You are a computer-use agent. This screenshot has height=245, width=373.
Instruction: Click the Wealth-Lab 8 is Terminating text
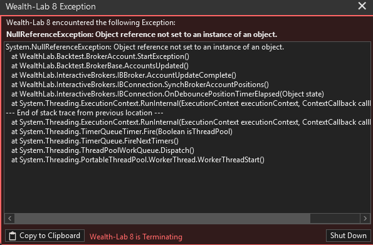(x=136, y=237)
